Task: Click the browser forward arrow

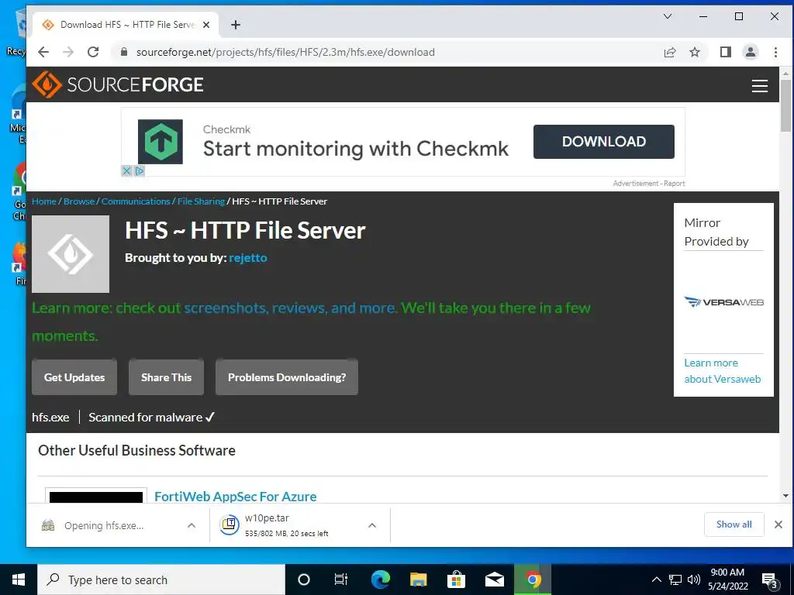Action: [68, 52]
